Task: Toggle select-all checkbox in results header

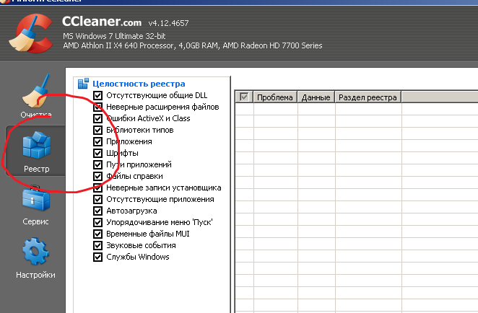Action: pyautogui.click(x=244, y=97)
